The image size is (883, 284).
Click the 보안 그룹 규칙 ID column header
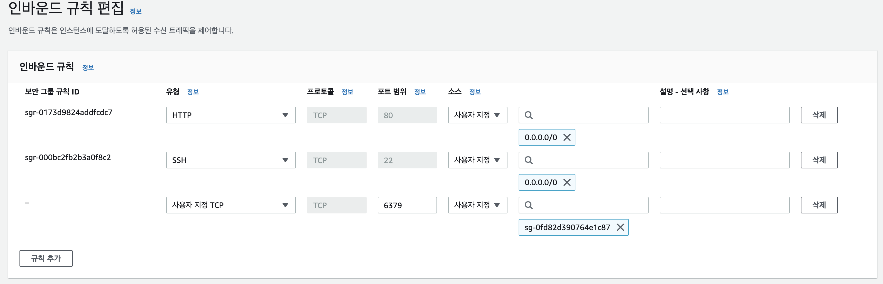[52, 92]
